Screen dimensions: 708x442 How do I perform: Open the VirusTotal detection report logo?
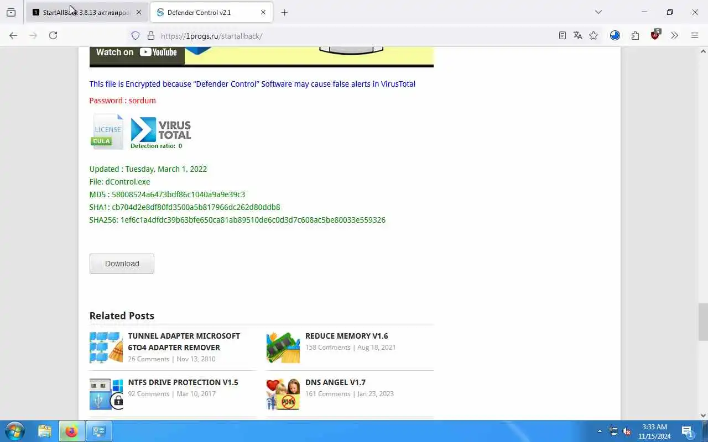pos(160,133)
